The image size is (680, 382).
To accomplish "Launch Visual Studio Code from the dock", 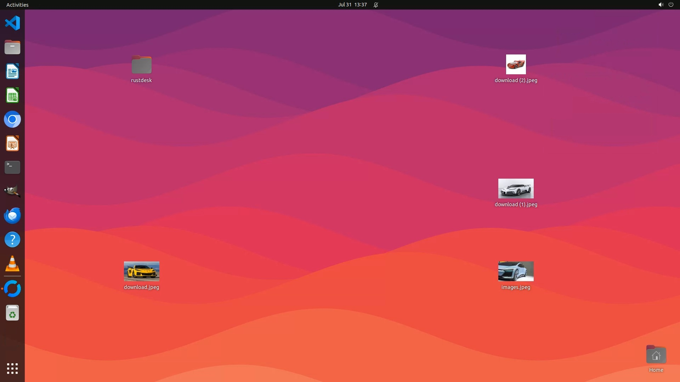I will pyautogui.click(x=12, y=23).
